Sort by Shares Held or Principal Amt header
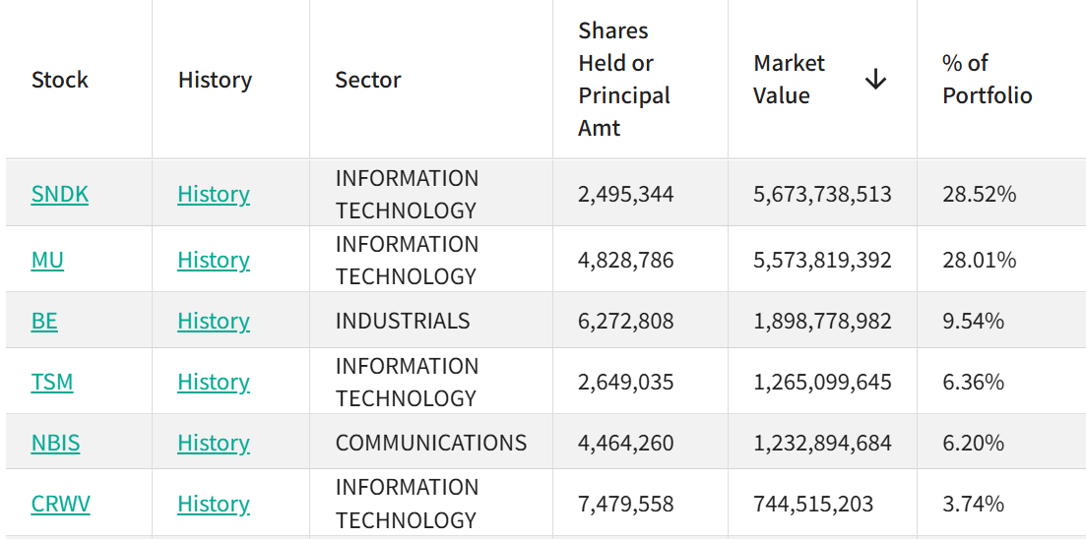Screen dimensions: 1086x539 coord(624,80)
